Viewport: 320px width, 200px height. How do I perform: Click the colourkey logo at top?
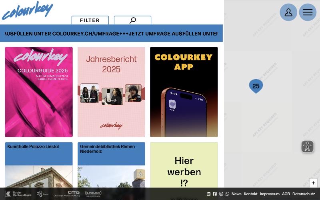pos(27,11)
